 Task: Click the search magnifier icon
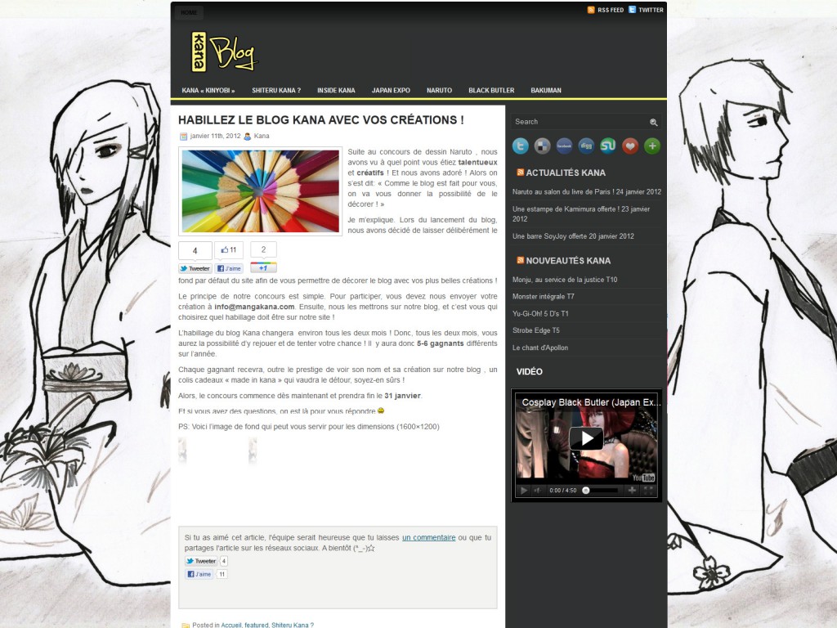[x=654, y=122]
